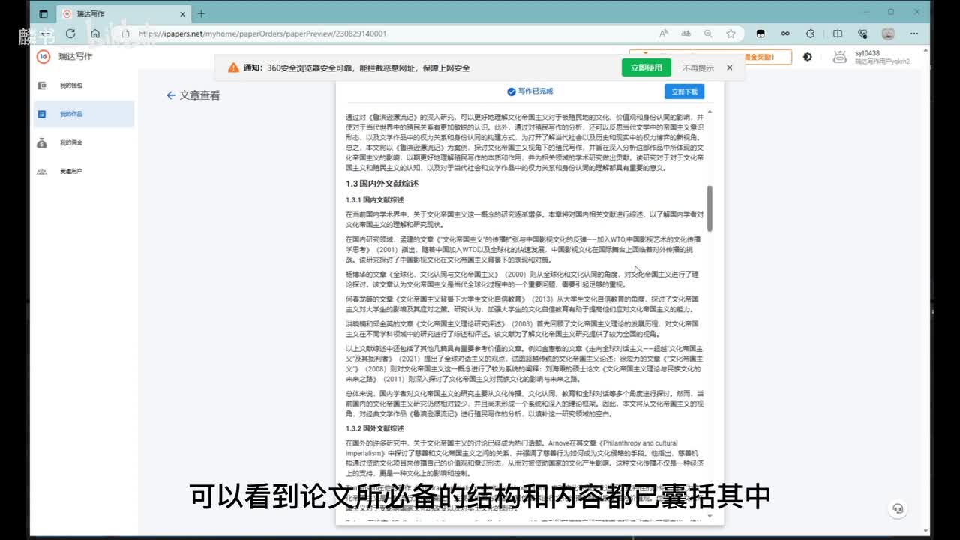Viewport: 960px width, 540px height.
Task: Toggle dark mode theme switch
Action: coord(807,57)
